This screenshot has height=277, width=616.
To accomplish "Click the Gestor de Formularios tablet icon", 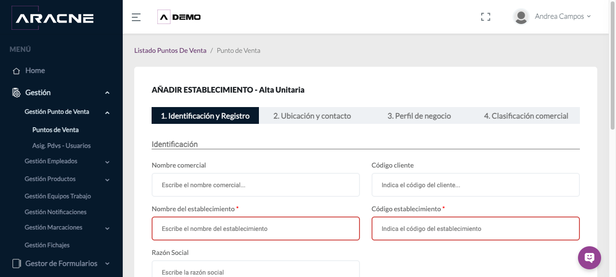I will point(16,264).
